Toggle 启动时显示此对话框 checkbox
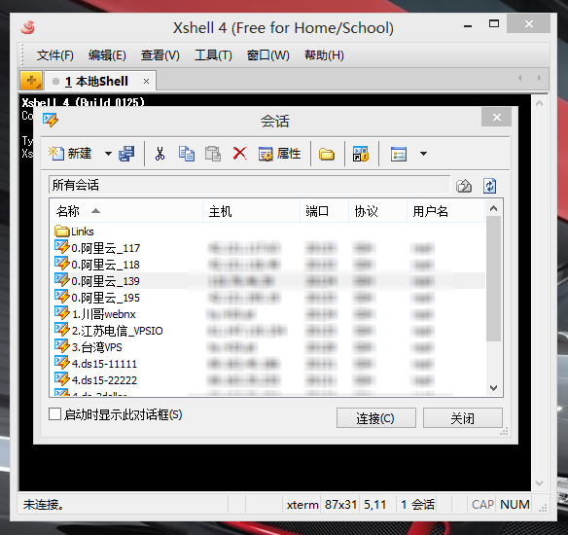This screenshot has width=568, height=535. (x=54, y=414)
